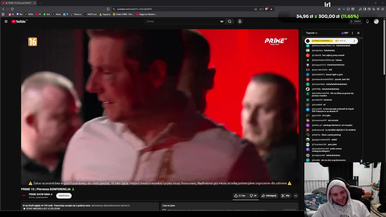Click the #prime15 hashtag
Viewport: 386px width, 217px height.
point(125,206)
